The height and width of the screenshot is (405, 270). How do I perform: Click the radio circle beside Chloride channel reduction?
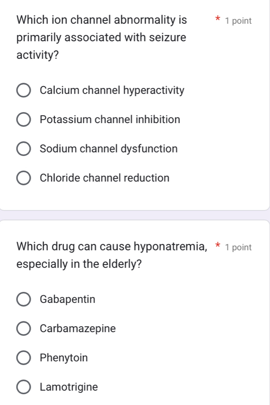tap(24, 178)
